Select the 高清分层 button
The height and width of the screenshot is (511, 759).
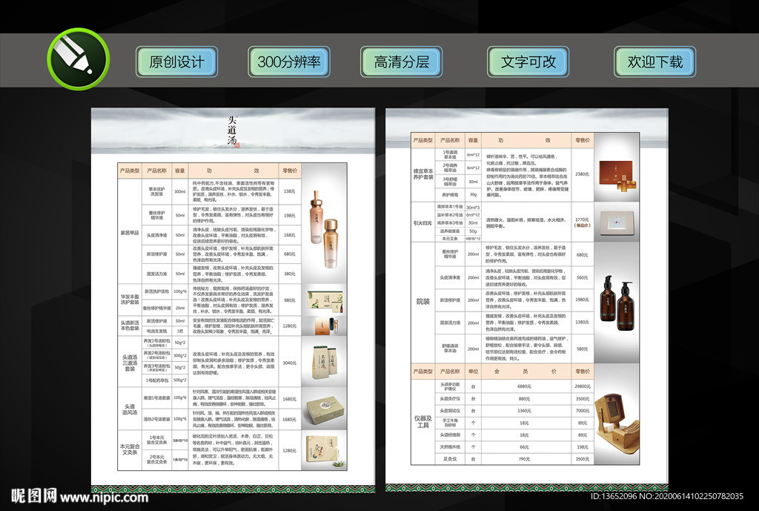point(402,62)
